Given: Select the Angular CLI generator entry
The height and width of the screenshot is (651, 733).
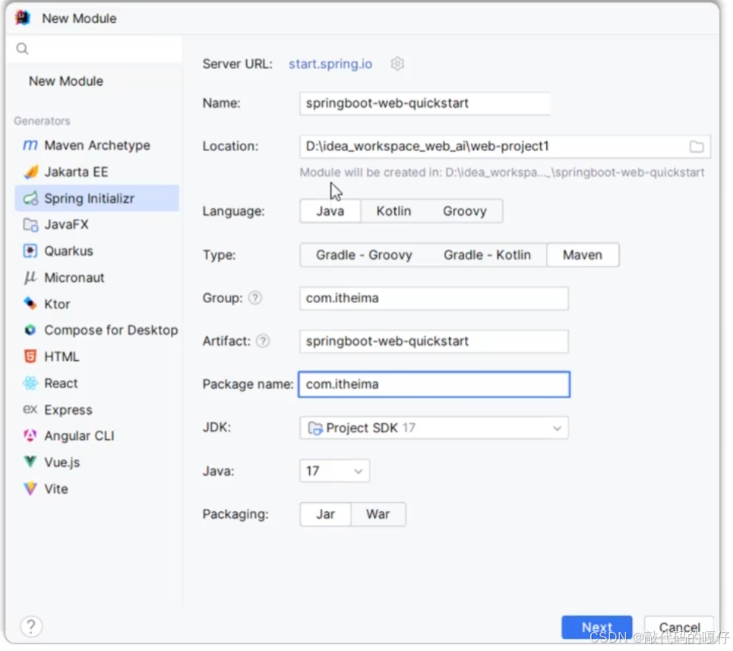Looking at the screenshot, I should (96, 436).
